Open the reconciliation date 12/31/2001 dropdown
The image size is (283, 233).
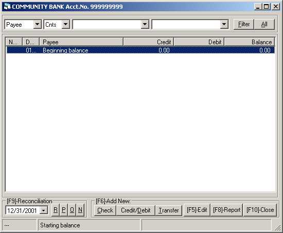[x=44, y=210]
